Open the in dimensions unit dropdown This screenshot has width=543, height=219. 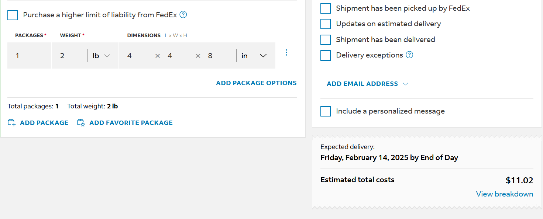point(255,56)
